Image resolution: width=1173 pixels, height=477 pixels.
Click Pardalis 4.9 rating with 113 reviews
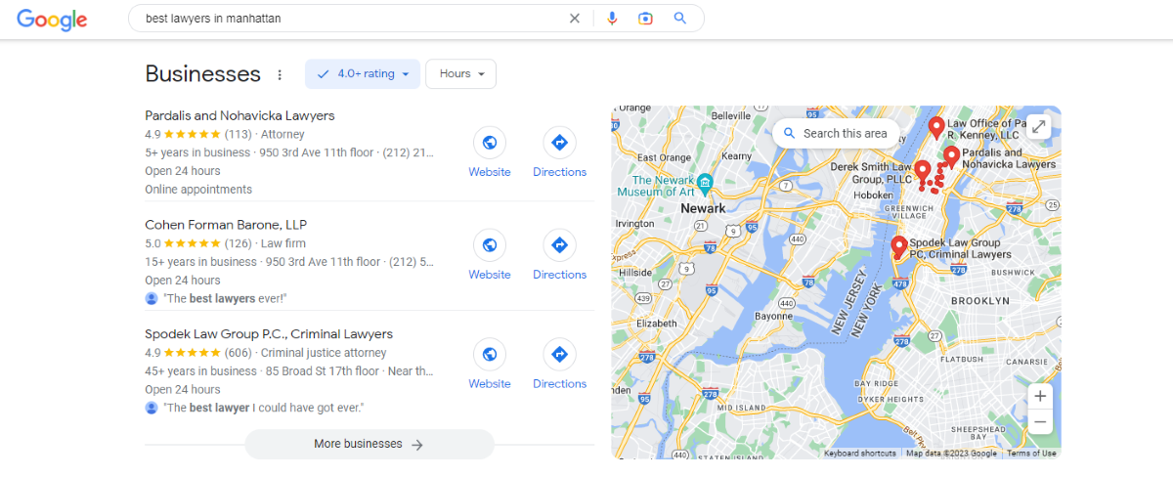198,134
